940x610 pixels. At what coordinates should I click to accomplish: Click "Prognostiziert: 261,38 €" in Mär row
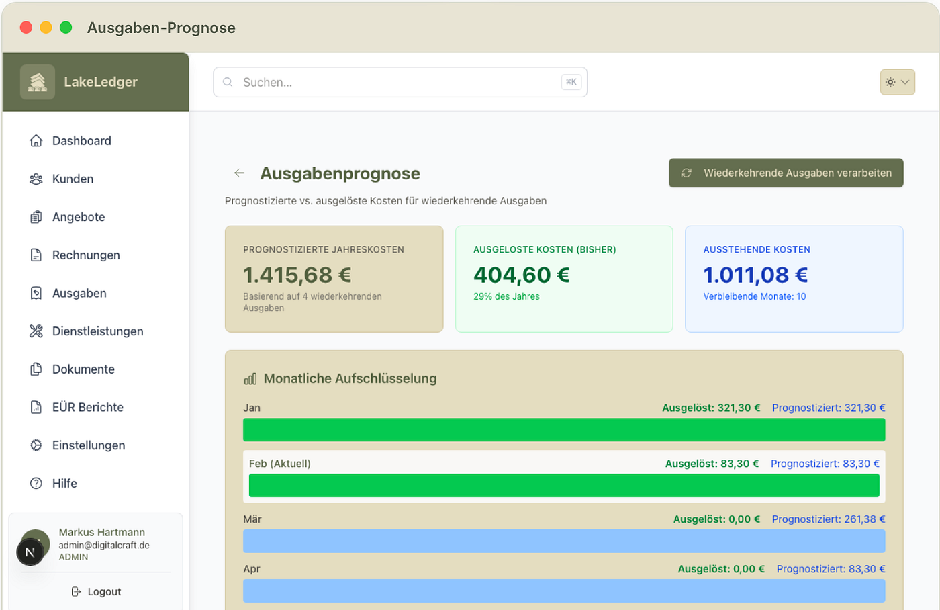tap(829, 519)
